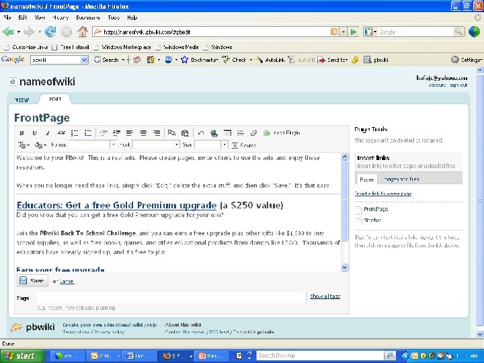Screen dimensions: 484x363
Task: Decrease indent of the text
Action: coord(104,133)
